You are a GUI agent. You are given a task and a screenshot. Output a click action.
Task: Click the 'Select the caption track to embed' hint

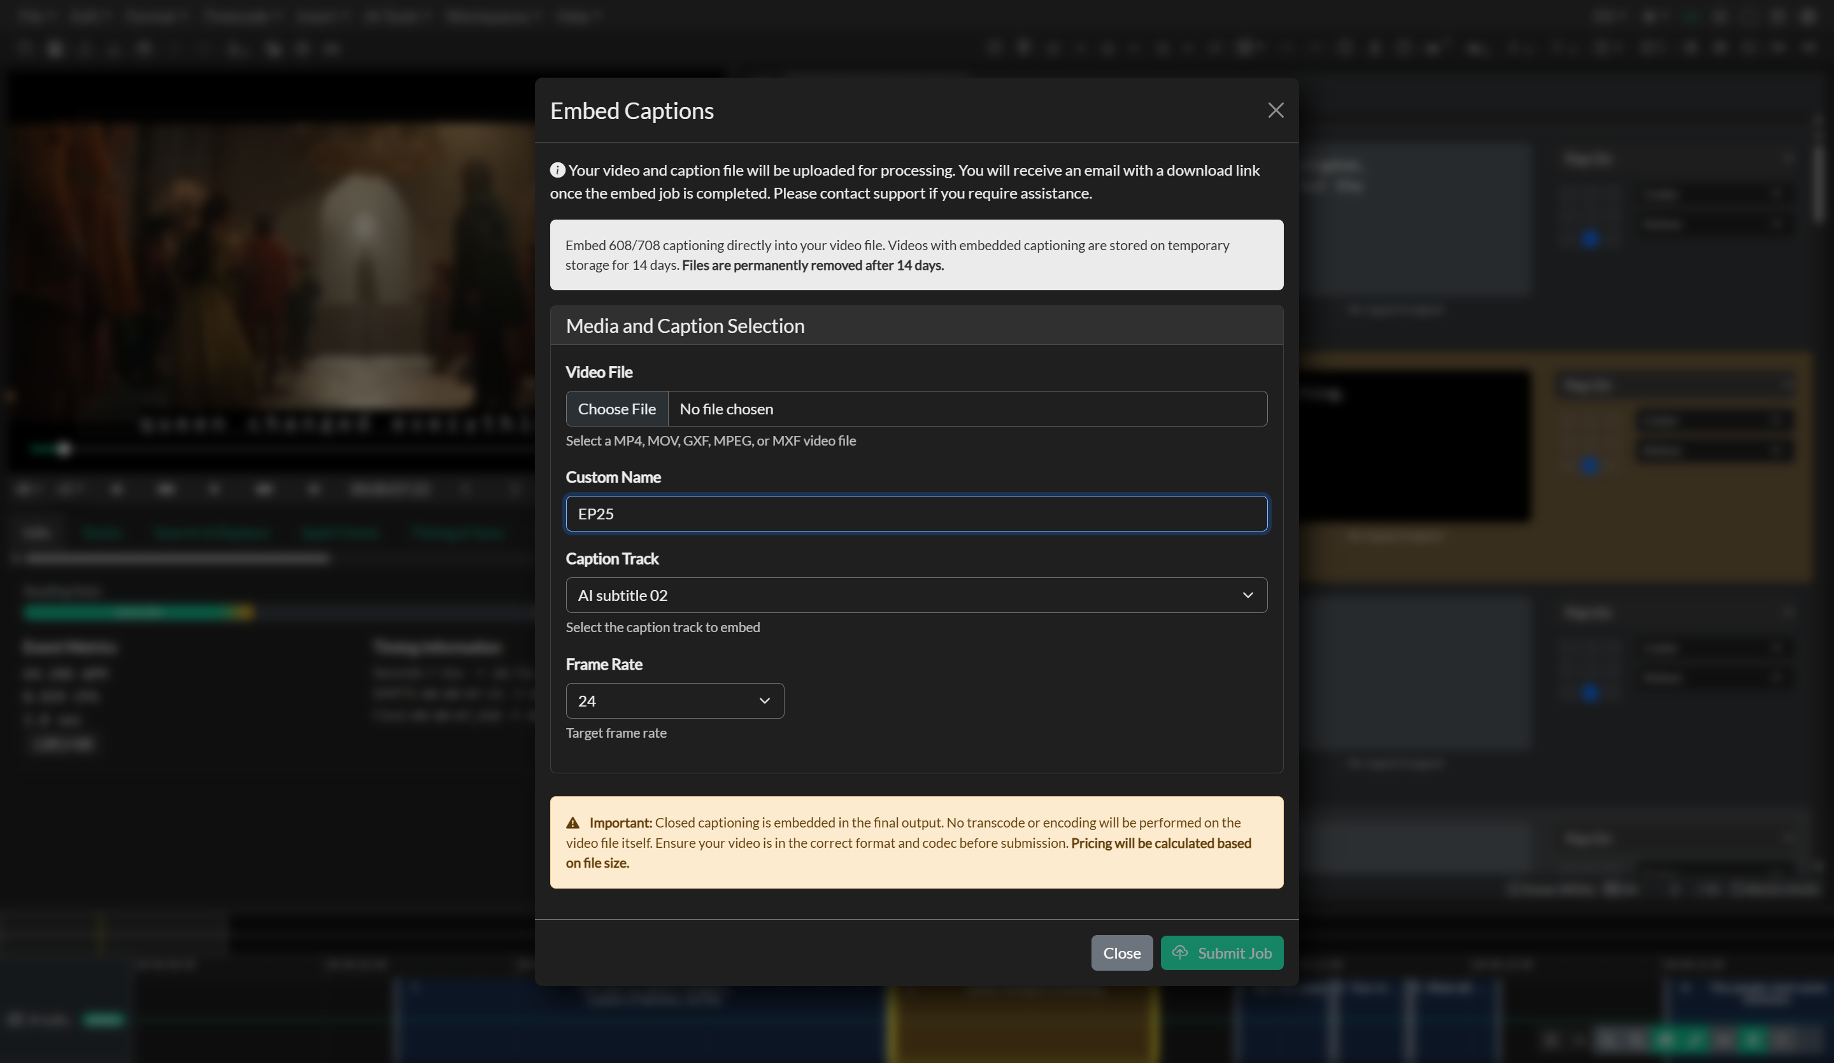[662, 627]
